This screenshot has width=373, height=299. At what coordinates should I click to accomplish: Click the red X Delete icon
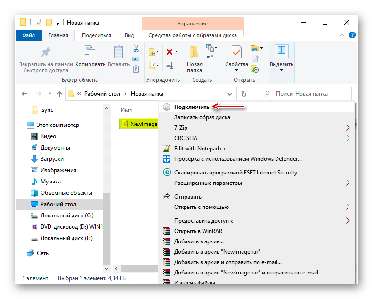tap(170, 52)
